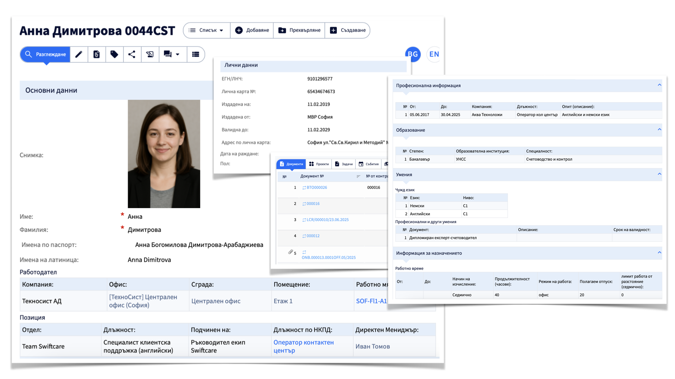
Task: Open the Иван Томов manager link
Action: pyautogui.click(x=373, y=346)
